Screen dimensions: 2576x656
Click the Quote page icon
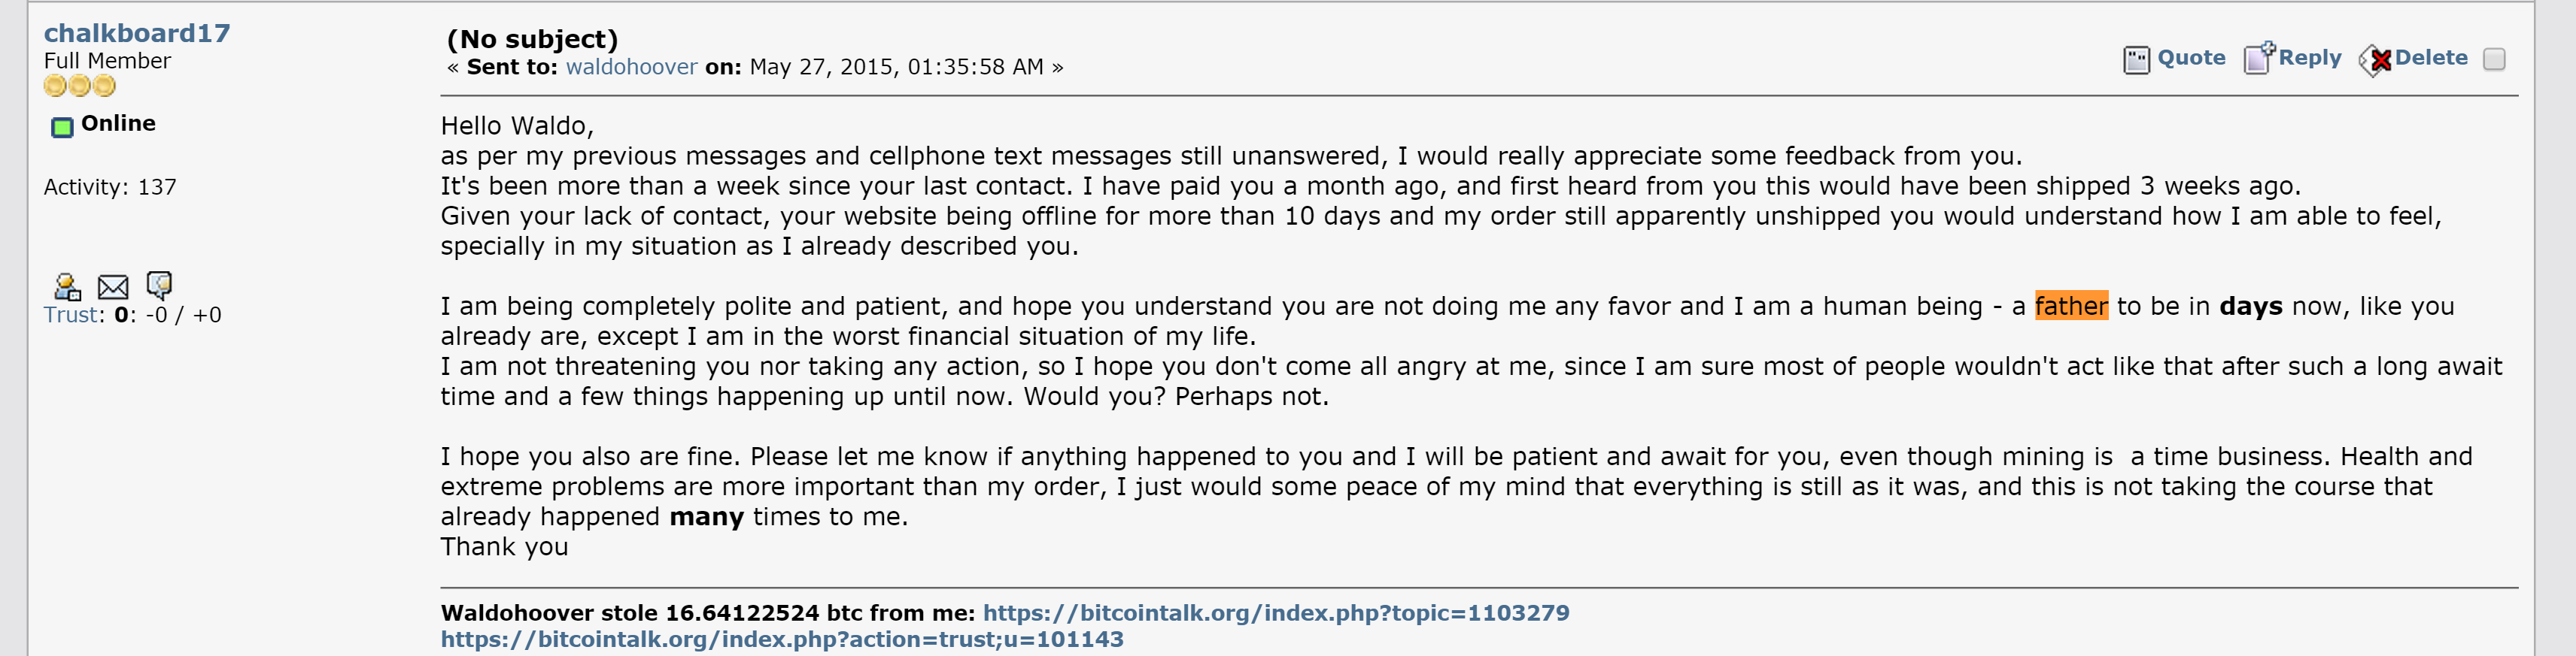[2136, 60]
